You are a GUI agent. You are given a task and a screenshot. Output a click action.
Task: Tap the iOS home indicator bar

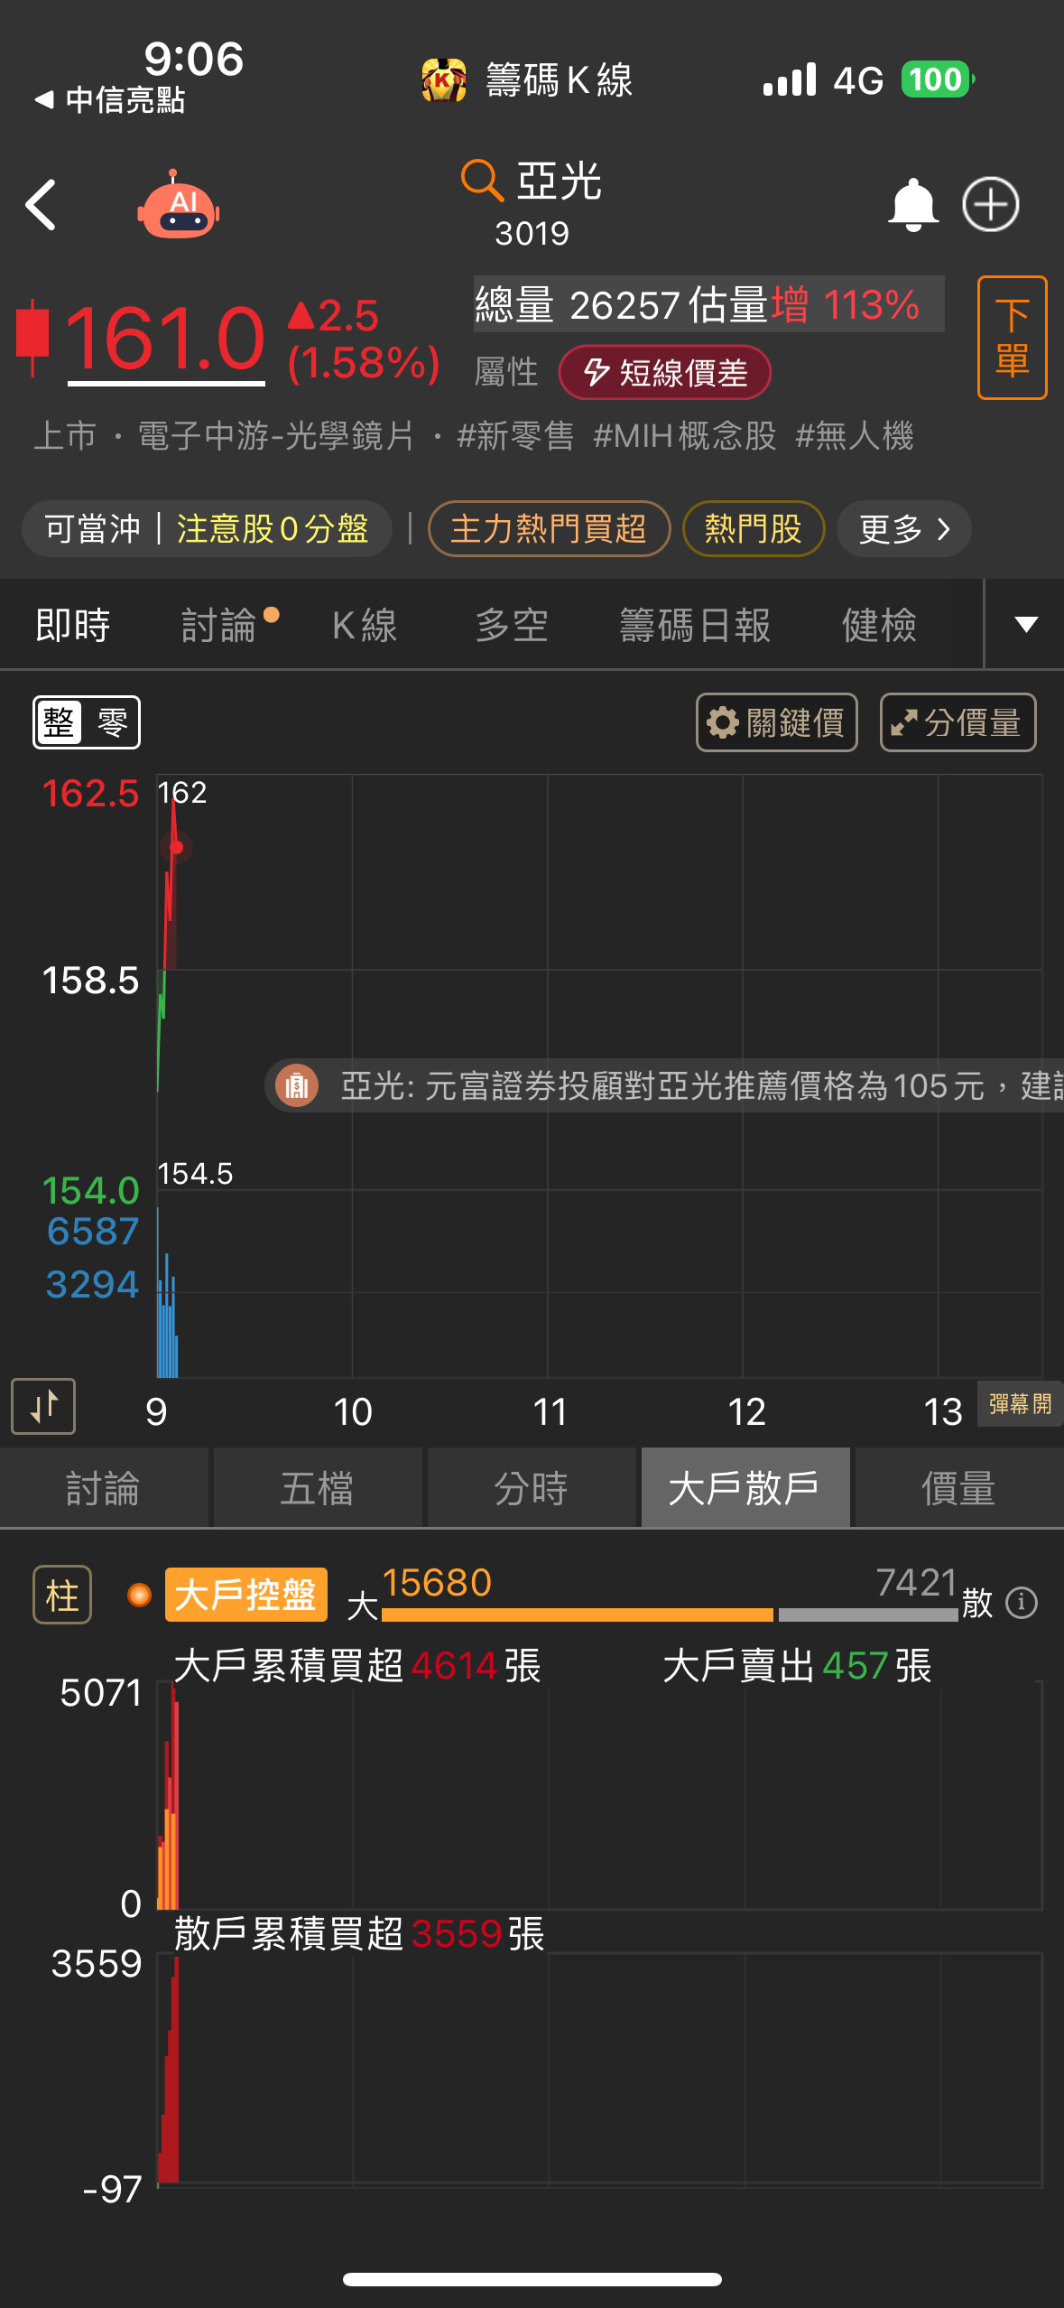[532, 2279]
